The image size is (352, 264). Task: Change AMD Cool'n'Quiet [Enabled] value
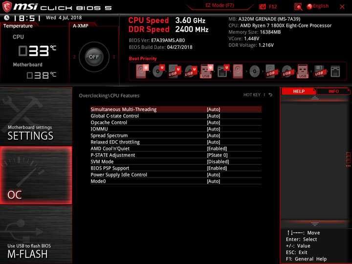[217, 149]
